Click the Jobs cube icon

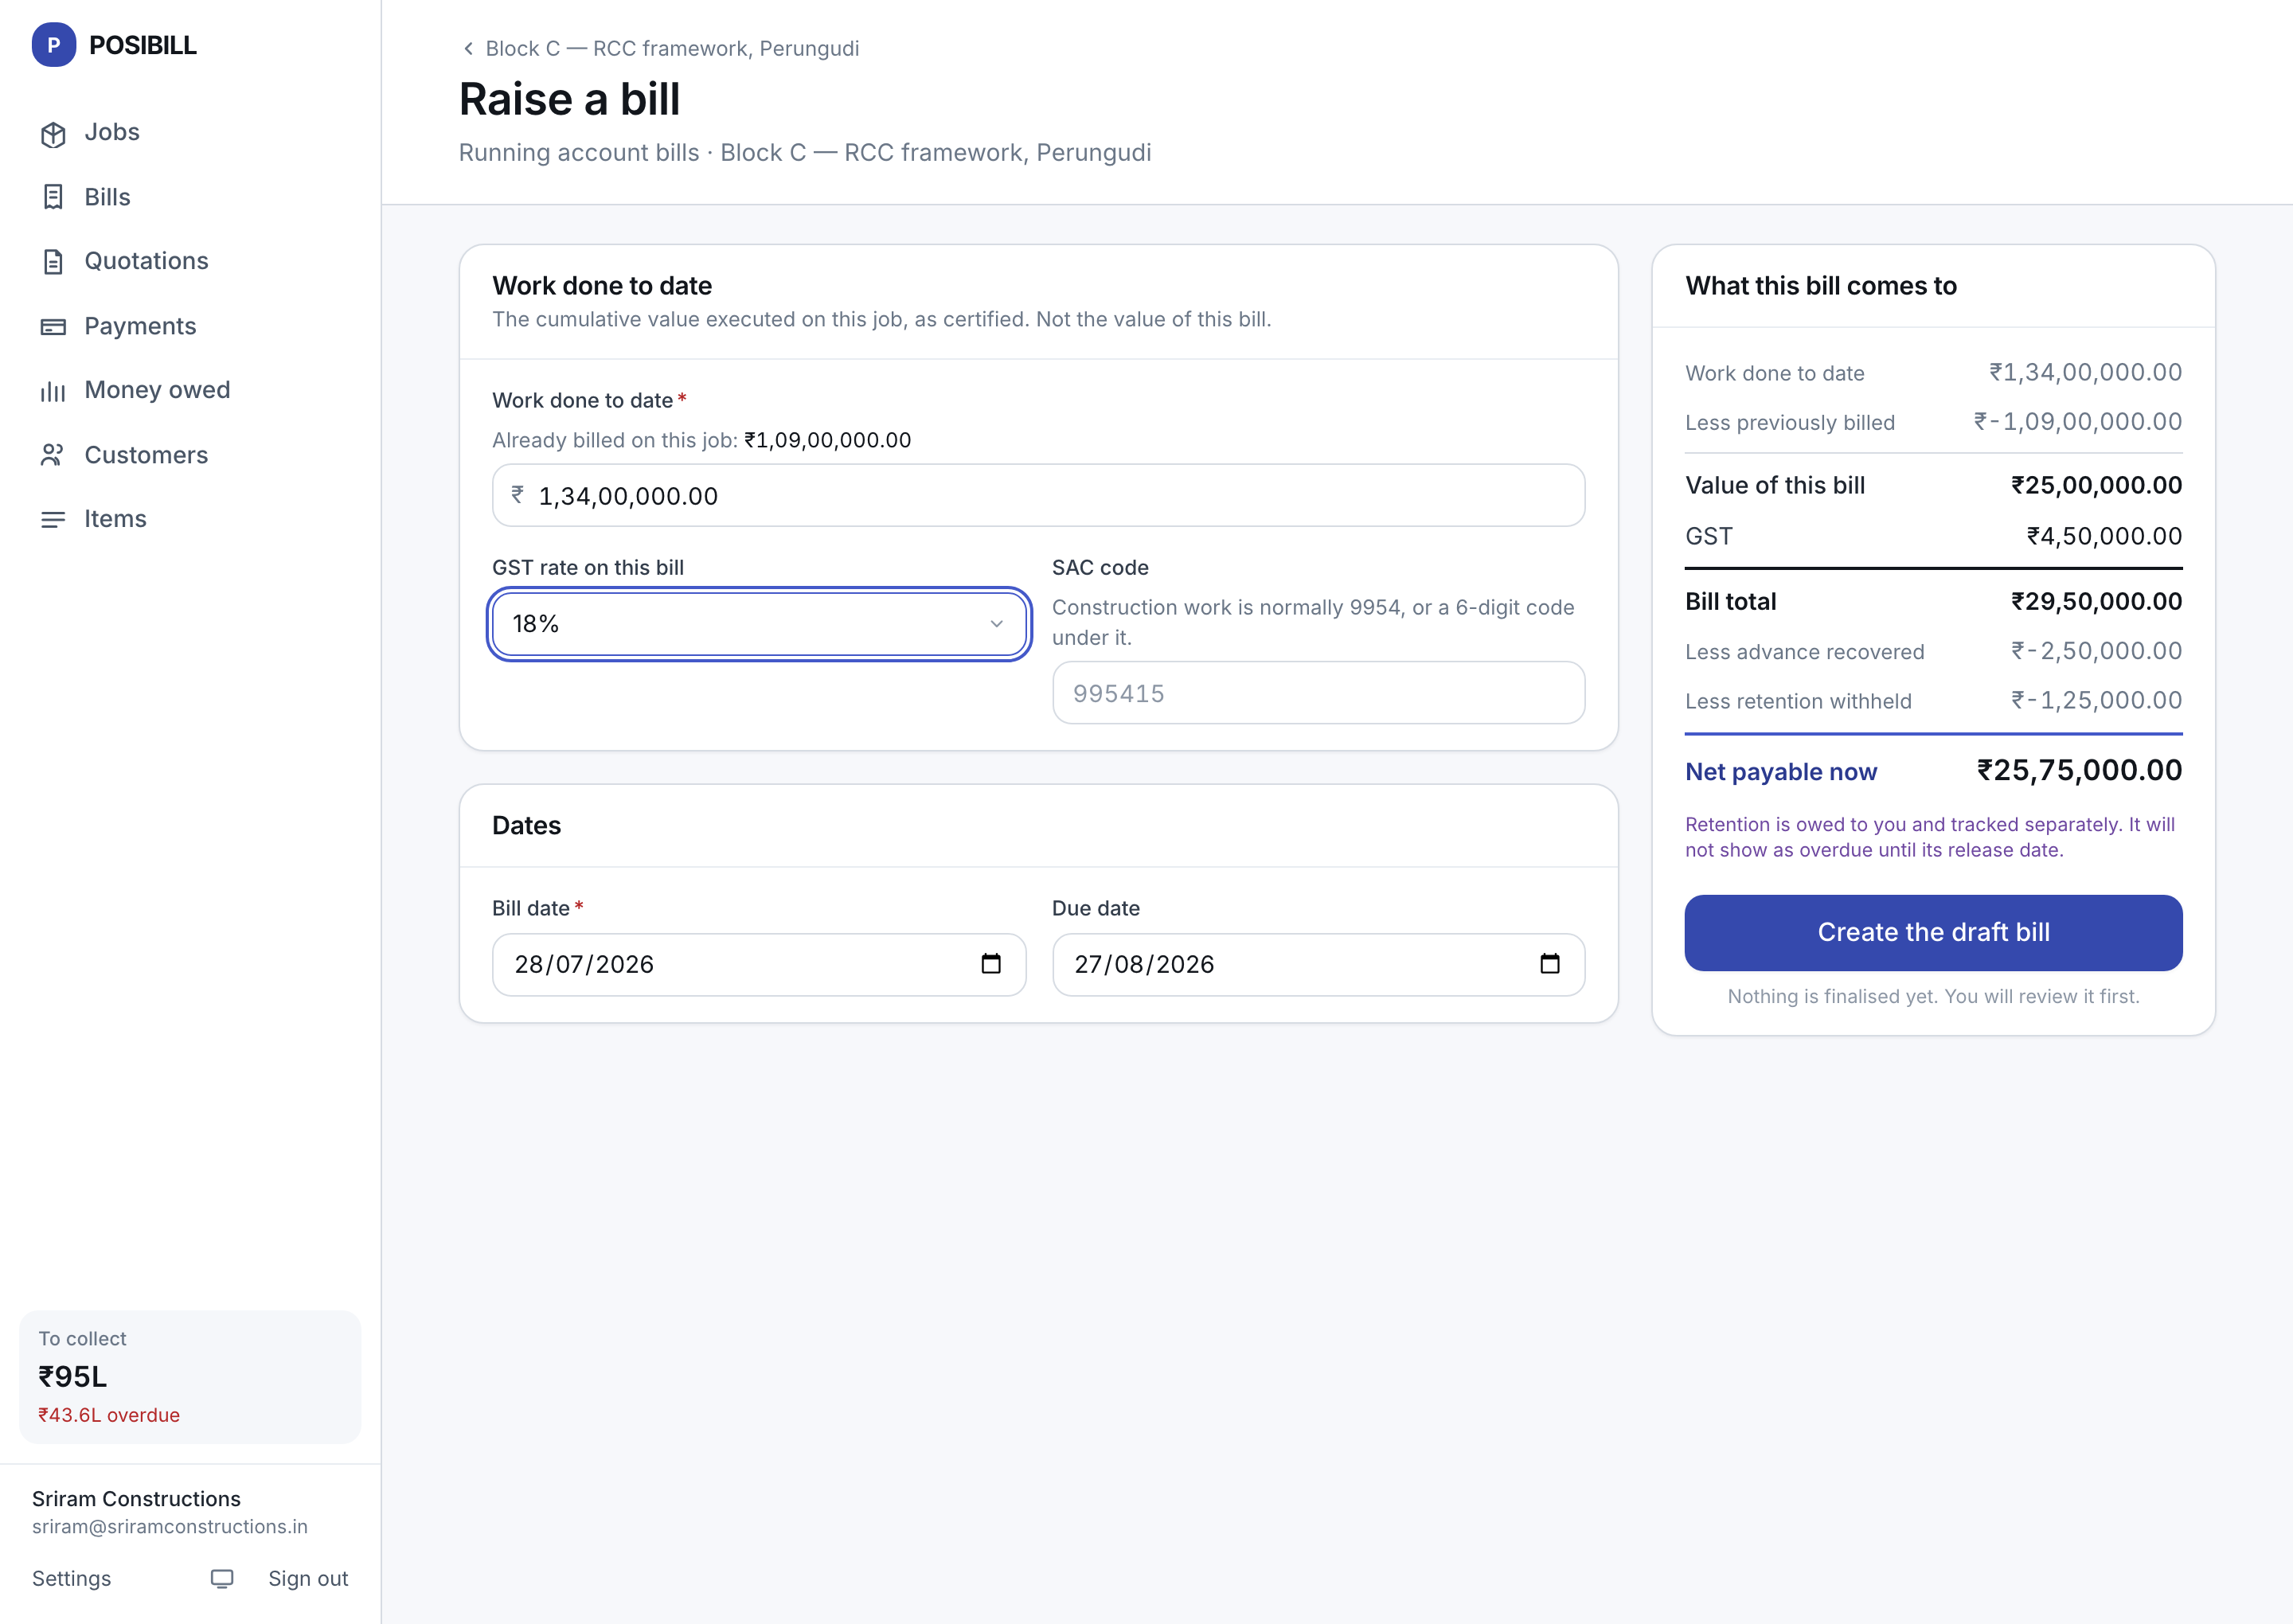click(53, 134)
